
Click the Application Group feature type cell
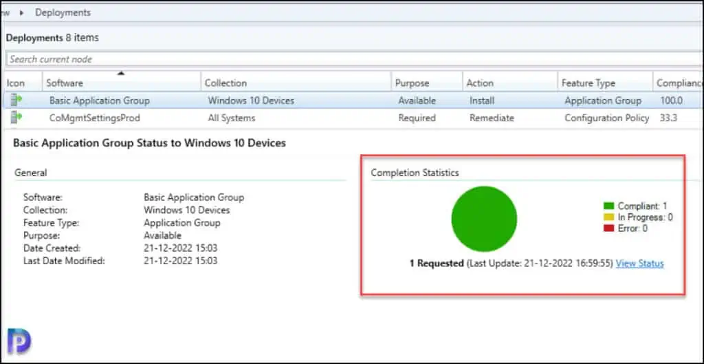pos(603,100)
